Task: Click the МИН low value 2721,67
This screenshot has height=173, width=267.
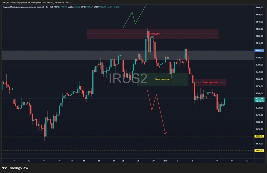Action: point(89,7)
